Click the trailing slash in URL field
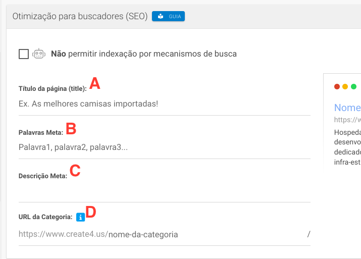Image resolution: width=361 pixels, height=259 pixels. pos(308,234)
